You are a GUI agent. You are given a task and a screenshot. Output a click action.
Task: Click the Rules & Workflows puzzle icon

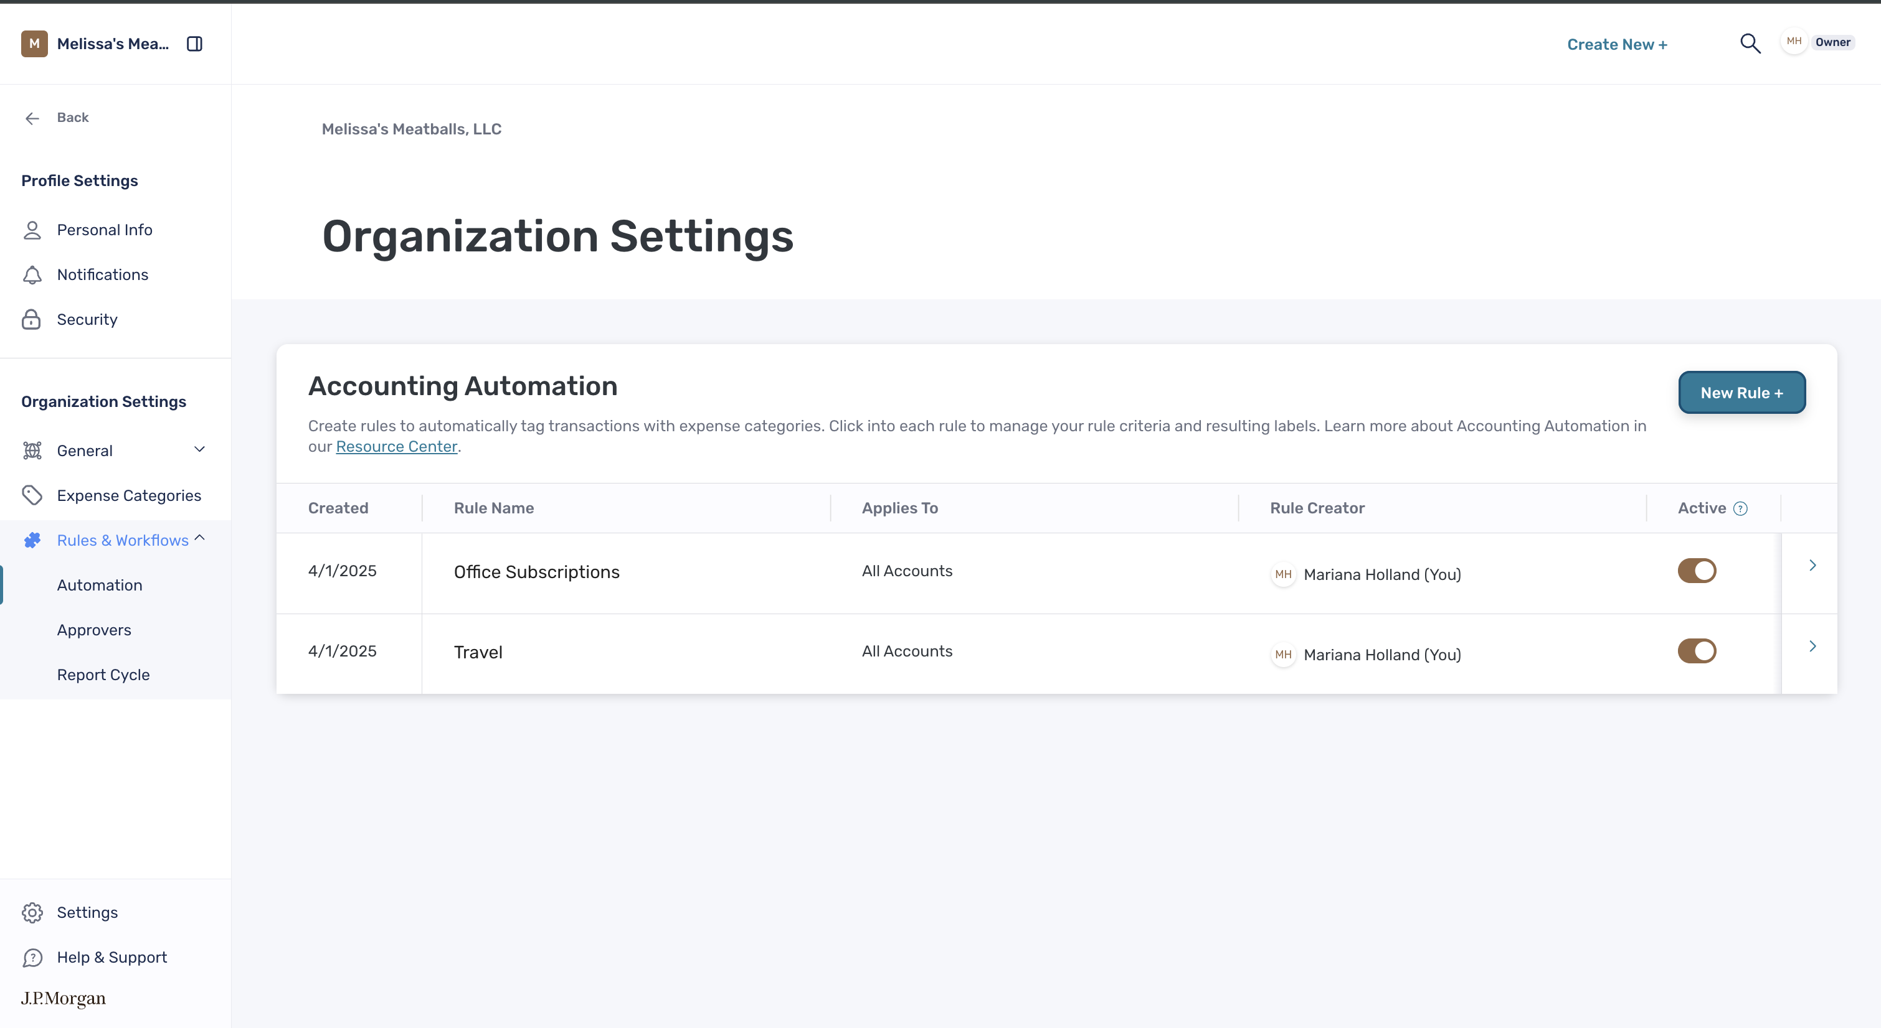(32, 541)
